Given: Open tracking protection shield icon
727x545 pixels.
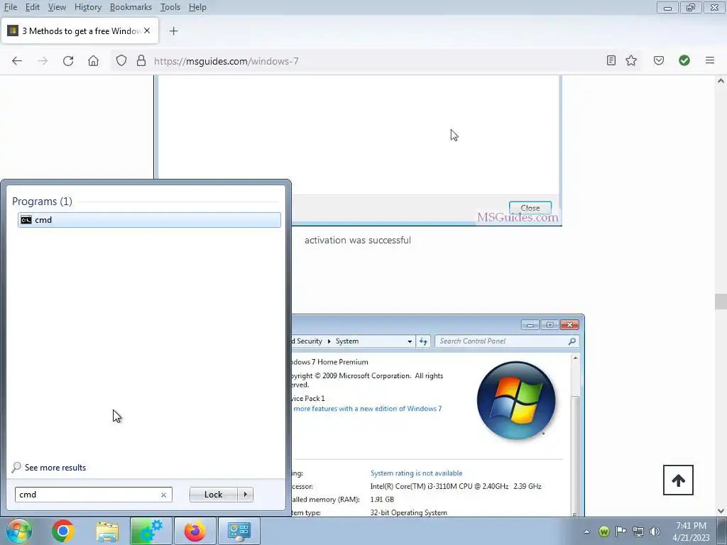Looking at the screenshot, I should pyautogui.click(x=121, y=61).
